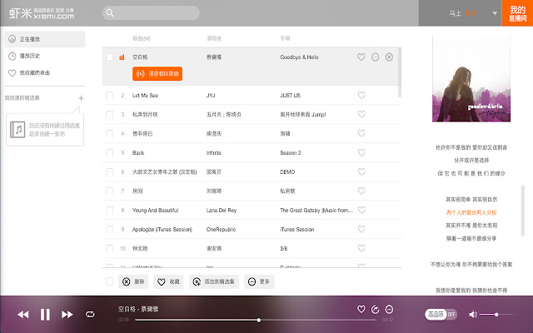
Task: Check the Young And Beautiful checkbox
Action: point(109,211)
